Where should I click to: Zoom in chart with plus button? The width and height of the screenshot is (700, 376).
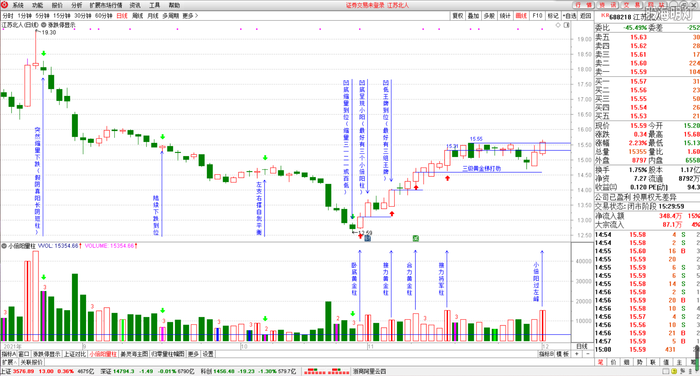(x=577, y=354)
